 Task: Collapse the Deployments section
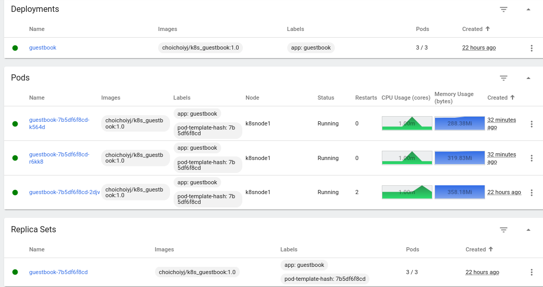coord(528,9)
